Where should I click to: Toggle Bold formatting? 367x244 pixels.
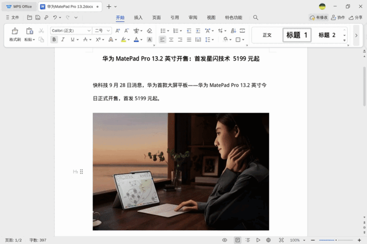click(54, 40)
